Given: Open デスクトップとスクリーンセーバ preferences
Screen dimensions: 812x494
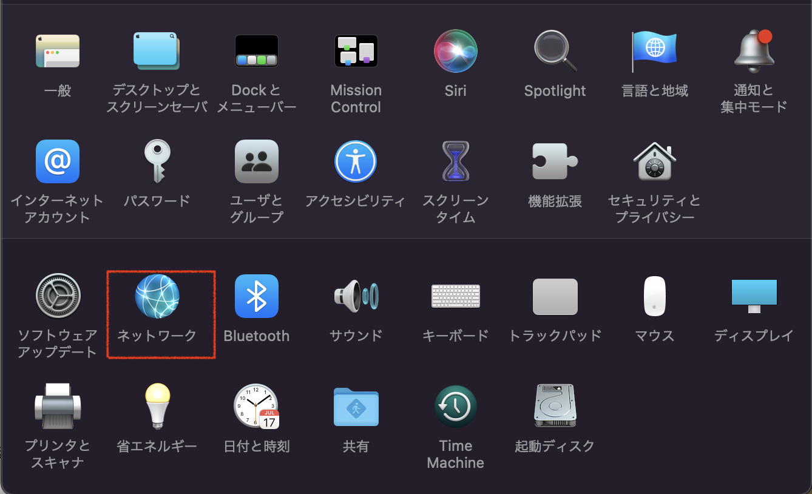Looking at the screenshot, I should (157, 51).
